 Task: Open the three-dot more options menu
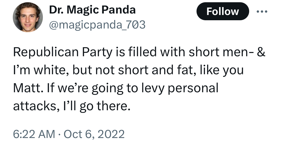(x=262, y=11)
